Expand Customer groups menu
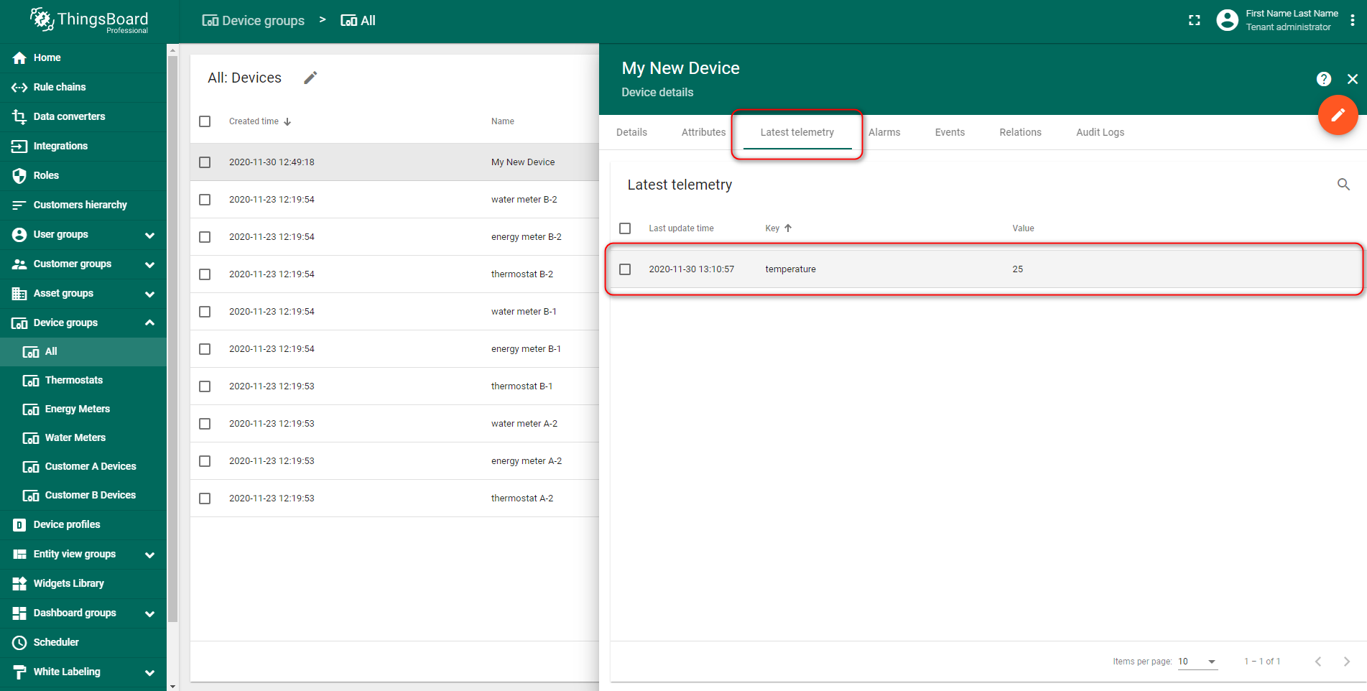This screenshot has width=1367, height=691. [x=149, y=264]
